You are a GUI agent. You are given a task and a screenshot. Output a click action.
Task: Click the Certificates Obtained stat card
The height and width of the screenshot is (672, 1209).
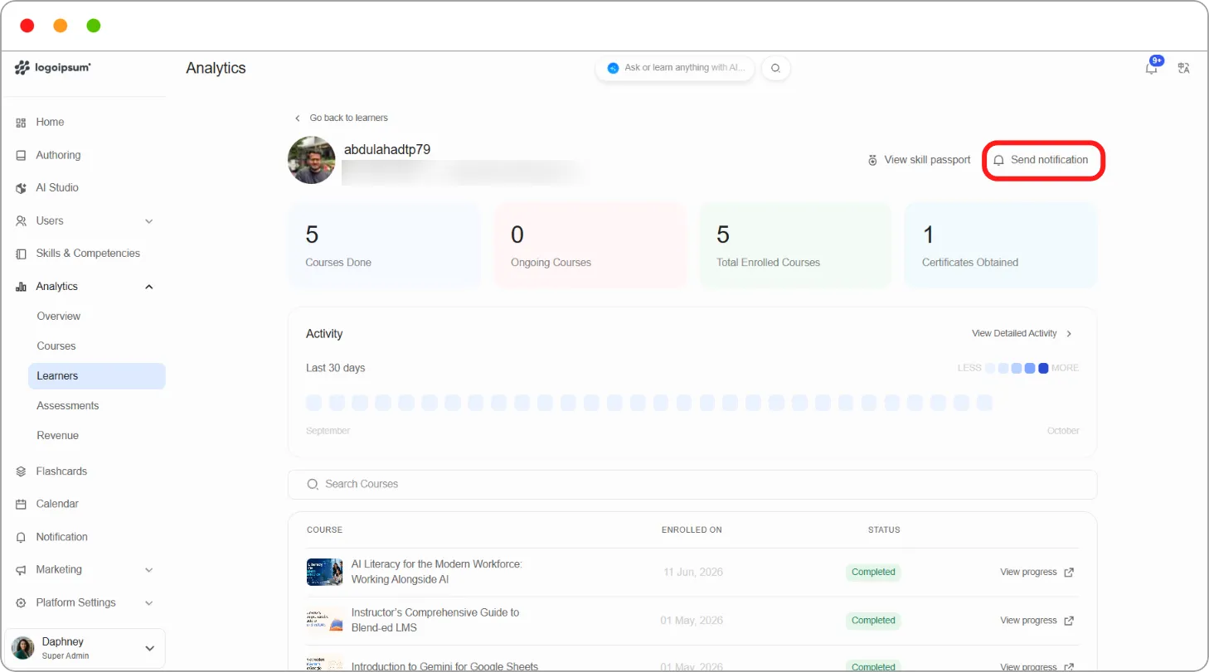[1001, 245]
